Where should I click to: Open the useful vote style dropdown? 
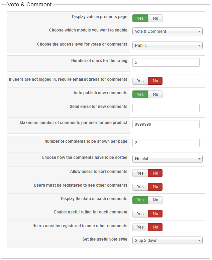[167, 240]
